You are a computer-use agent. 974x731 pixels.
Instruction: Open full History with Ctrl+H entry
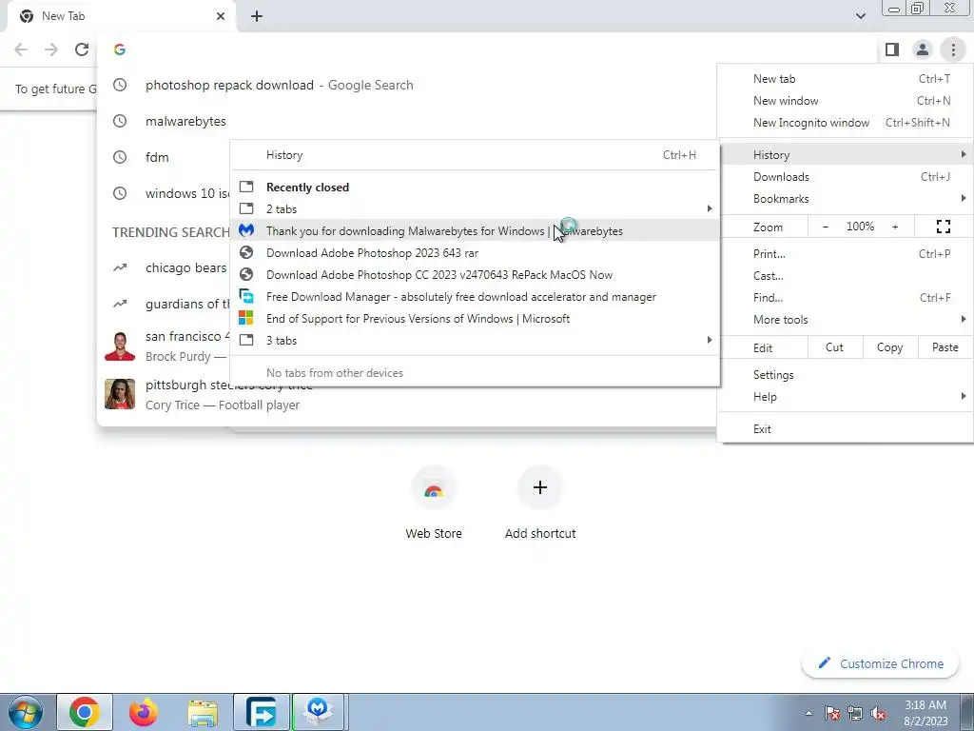pyautogui.click(x=476, y=155)
